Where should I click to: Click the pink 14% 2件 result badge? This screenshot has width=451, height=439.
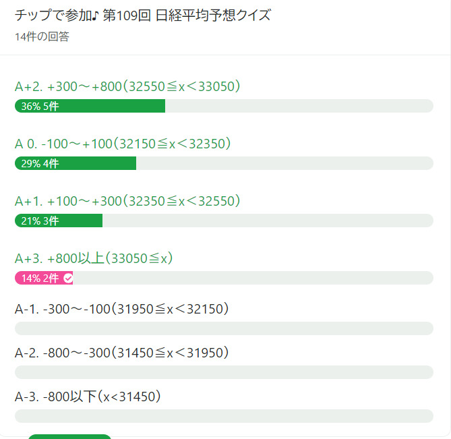click(40, 278)
